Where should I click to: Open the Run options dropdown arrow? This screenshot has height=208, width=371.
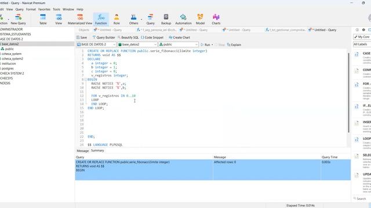tap(212, 44)
